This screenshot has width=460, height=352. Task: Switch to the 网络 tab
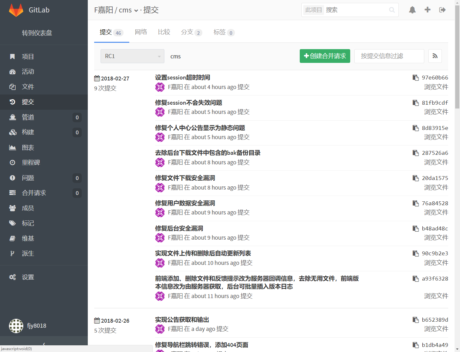click(141, 32)
